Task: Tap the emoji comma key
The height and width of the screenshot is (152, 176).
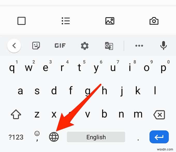Action: 37,136
